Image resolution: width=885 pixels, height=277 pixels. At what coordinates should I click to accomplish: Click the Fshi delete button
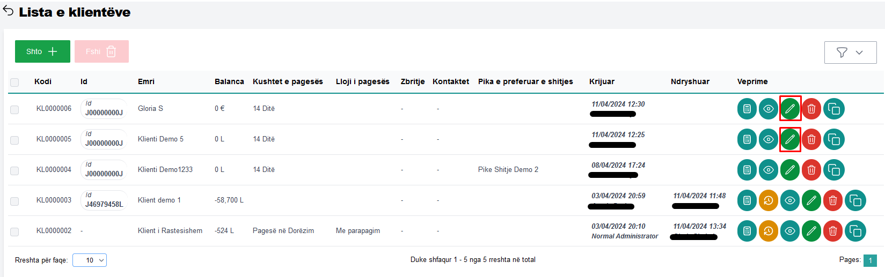tap(101, 51)
